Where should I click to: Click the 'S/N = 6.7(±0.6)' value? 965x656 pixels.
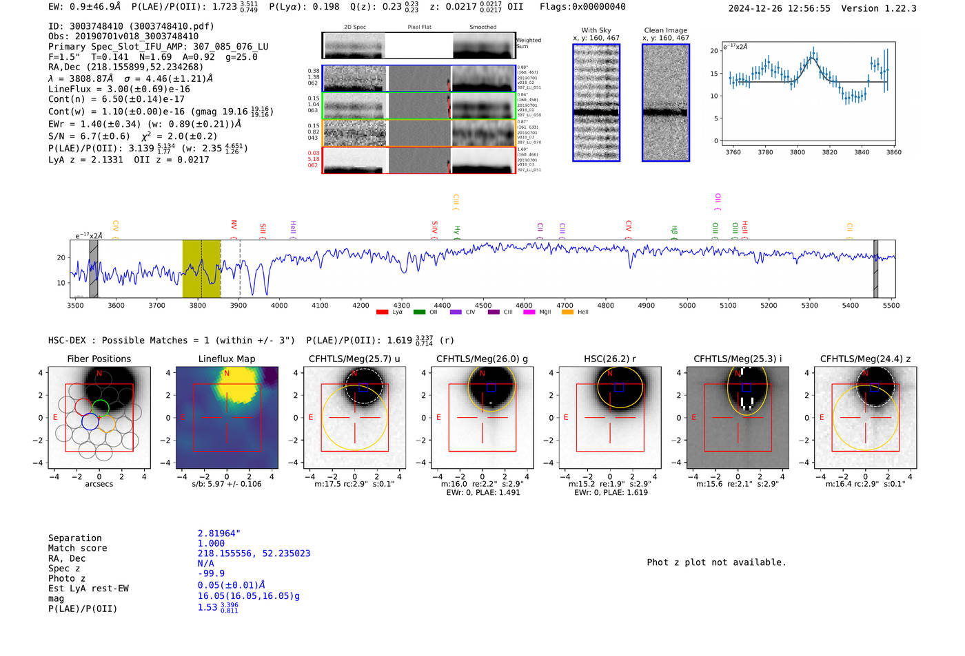(90, 136)
